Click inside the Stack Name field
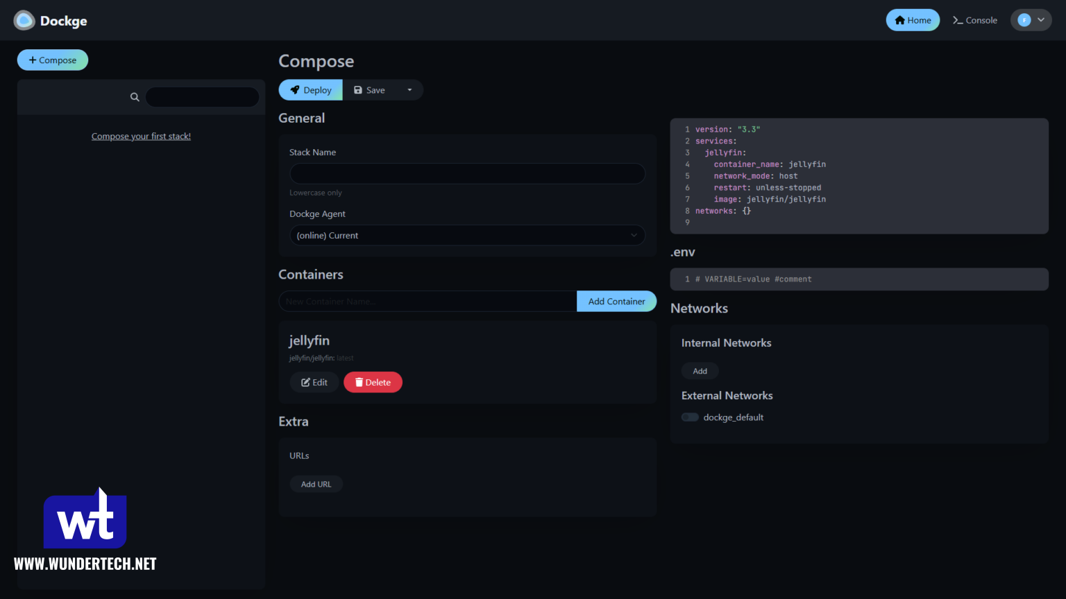 [466, 173]
